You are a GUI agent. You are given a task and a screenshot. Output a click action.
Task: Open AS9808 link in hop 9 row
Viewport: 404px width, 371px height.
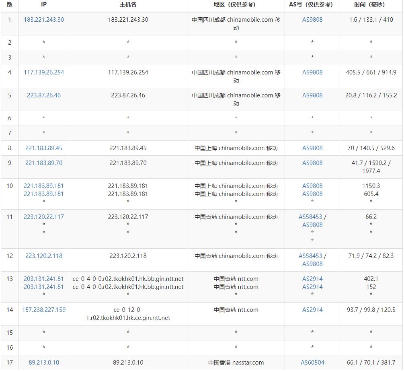coord(312,163)
